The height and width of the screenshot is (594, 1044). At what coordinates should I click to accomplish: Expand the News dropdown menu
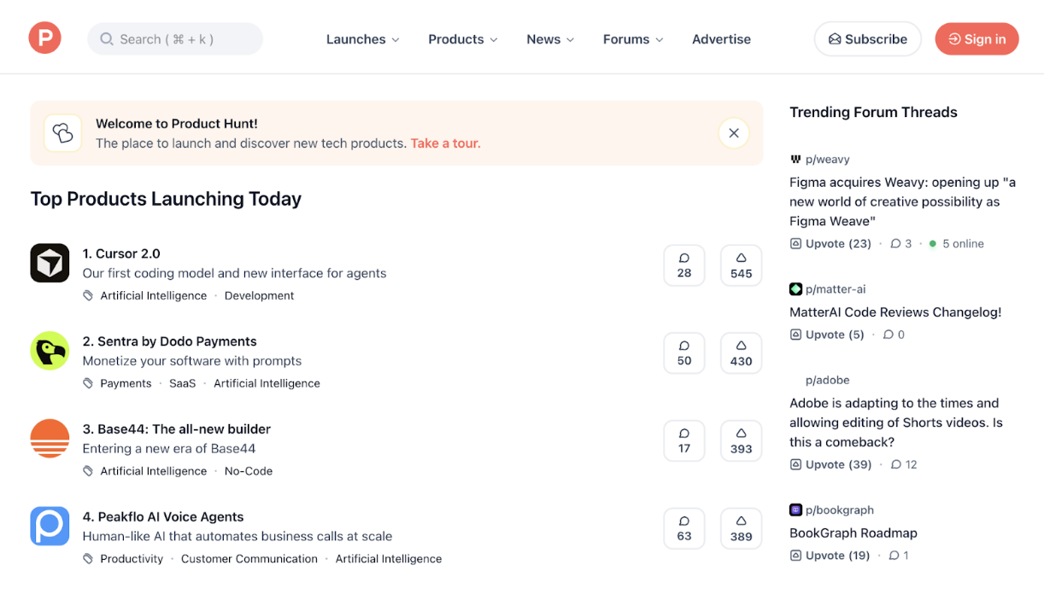tap(550, 39)
